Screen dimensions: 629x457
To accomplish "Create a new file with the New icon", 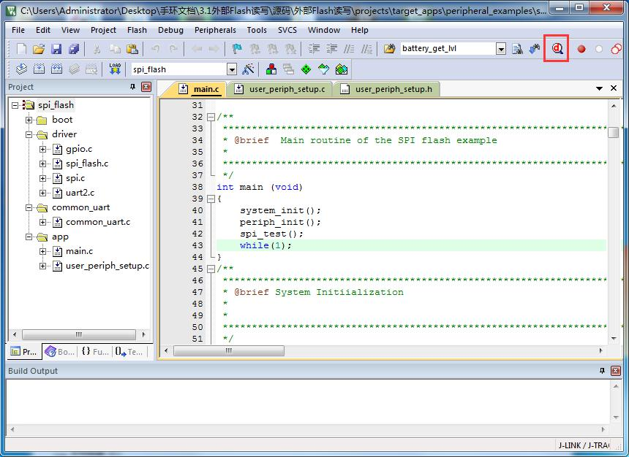I will coord(21,49).
